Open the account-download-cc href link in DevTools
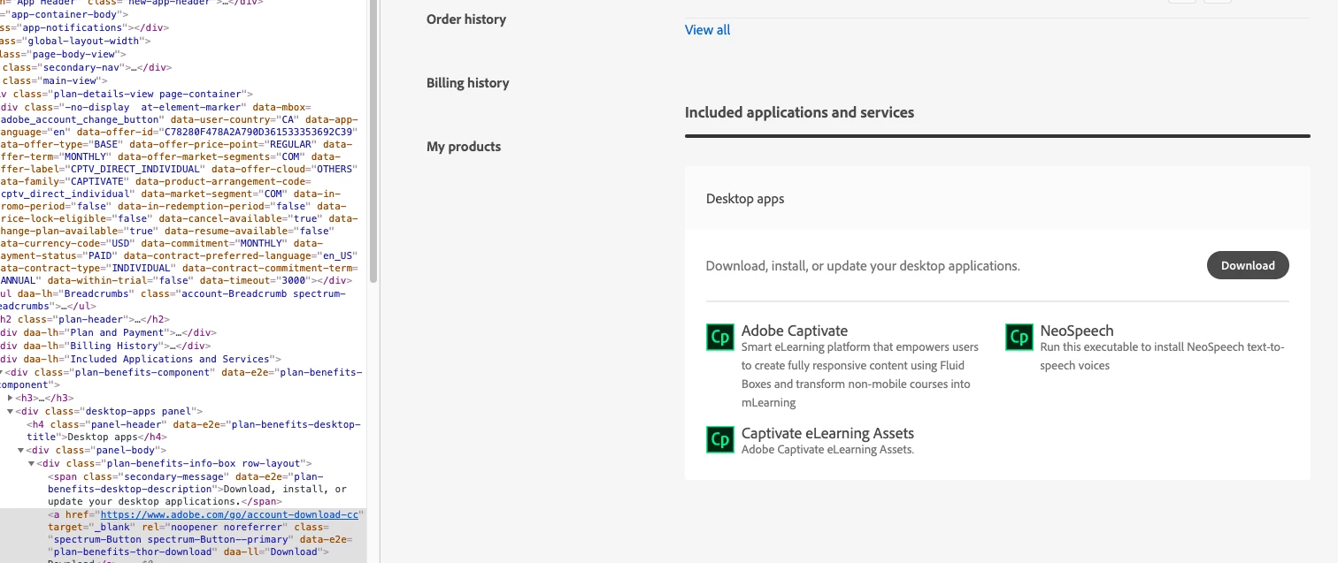This screenshot has height=563, width=1338. pos(229,514)
